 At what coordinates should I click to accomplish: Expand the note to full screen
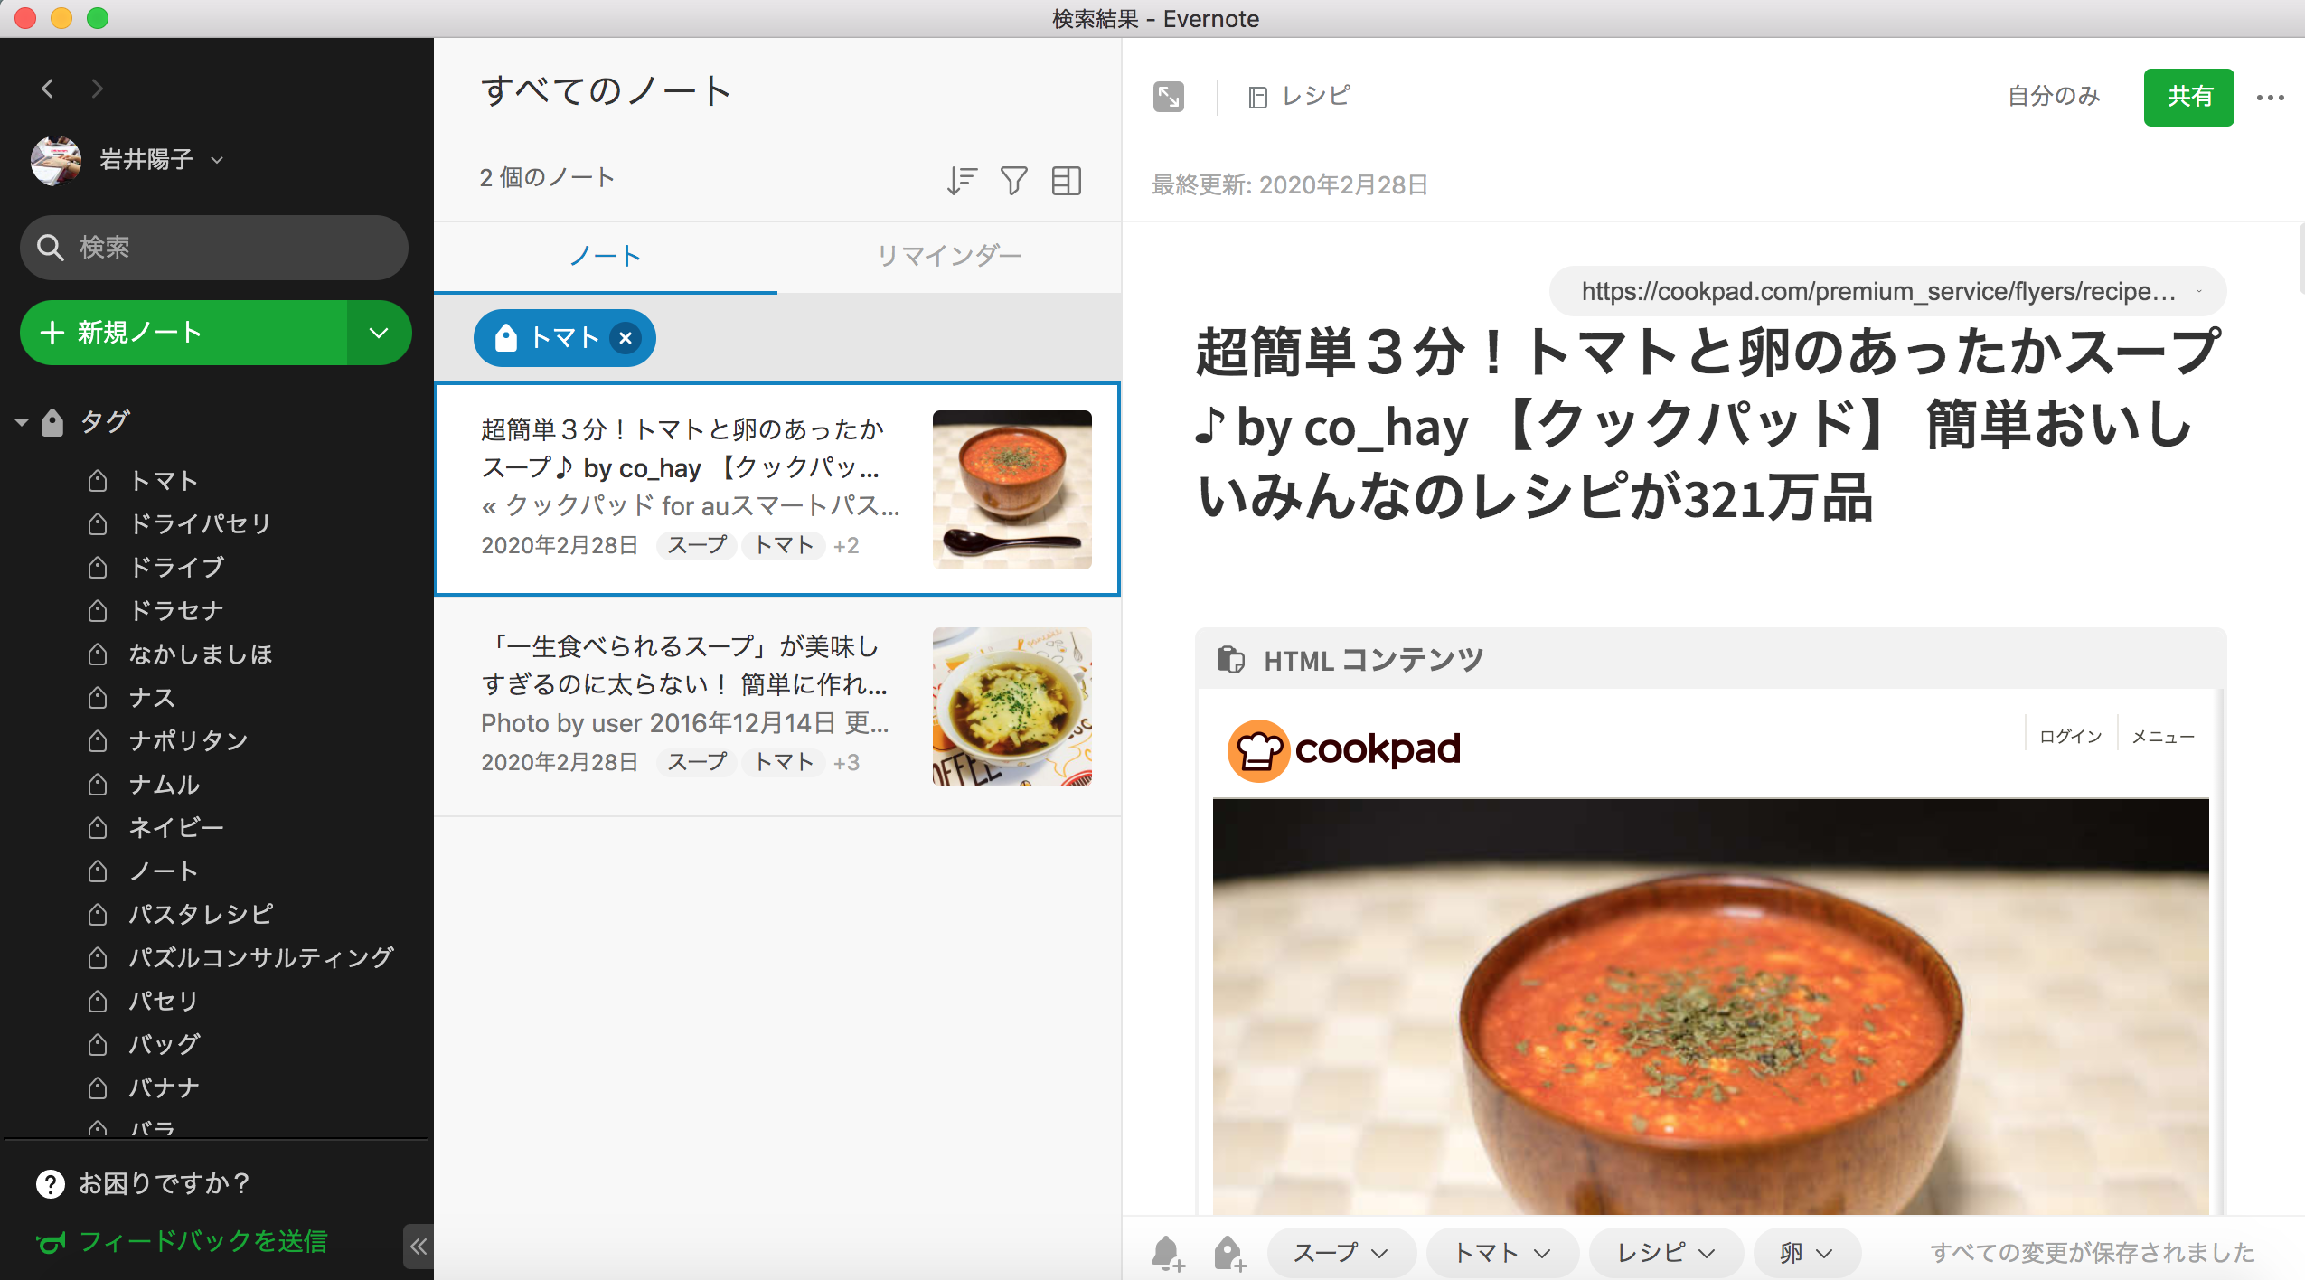coord(1168,97)
